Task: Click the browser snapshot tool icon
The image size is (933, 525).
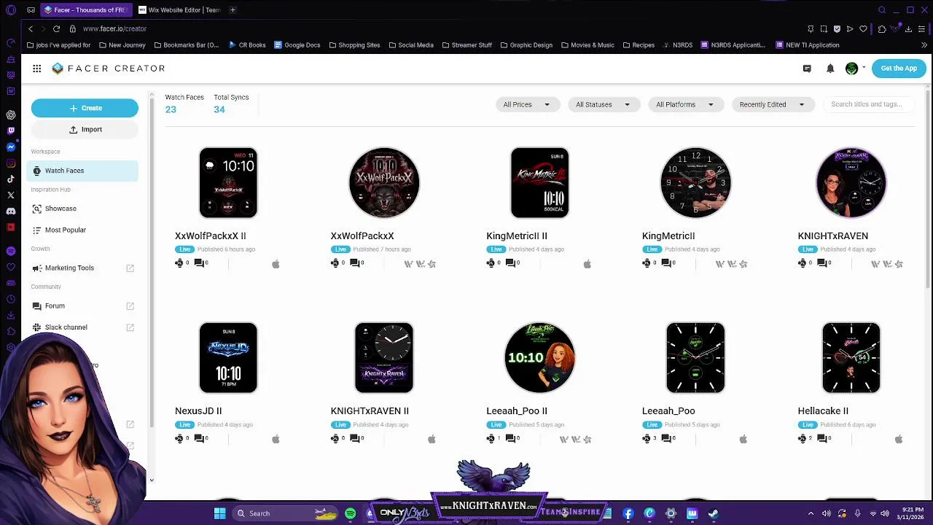Action: (x=824, y=29)
